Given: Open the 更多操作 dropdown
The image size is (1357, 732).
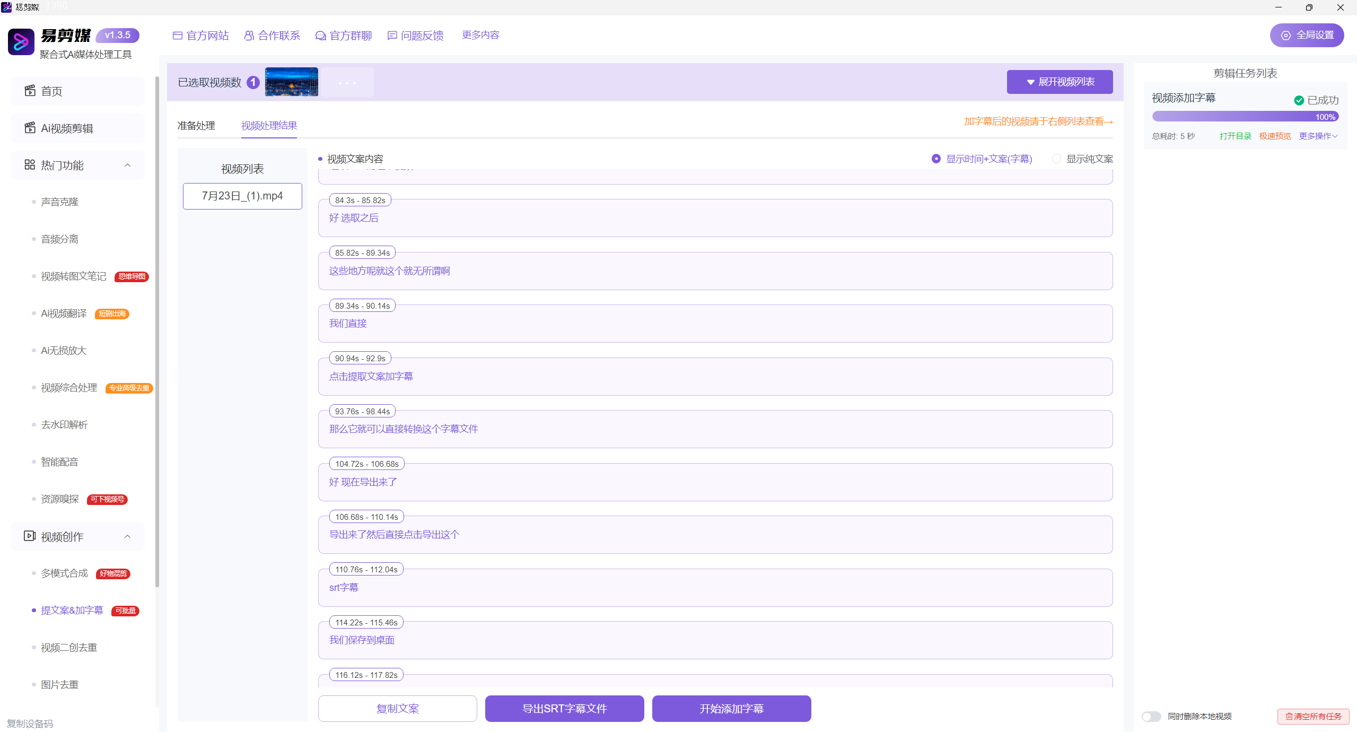Looking at the screenshot, I should 1318,136.
